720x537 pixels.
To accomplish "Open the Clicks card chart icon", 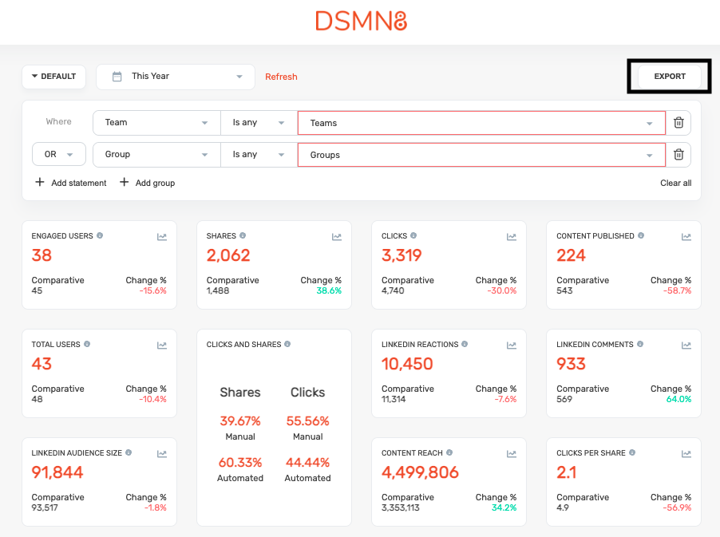I will pyautogui.click(x=512, y=236).
